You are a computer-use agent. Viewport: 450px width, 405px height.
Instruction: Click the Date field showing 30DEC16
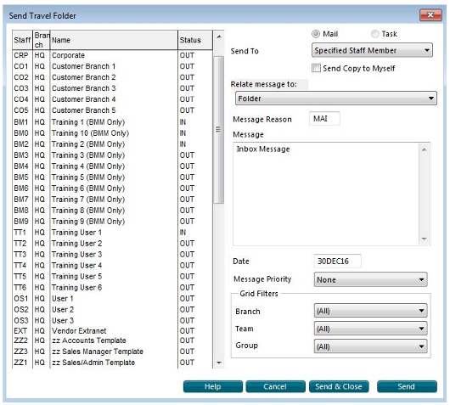pos(338,261)
